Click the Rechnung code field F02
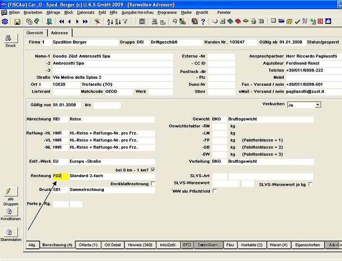342x261 pixels. tap(61, 176)
